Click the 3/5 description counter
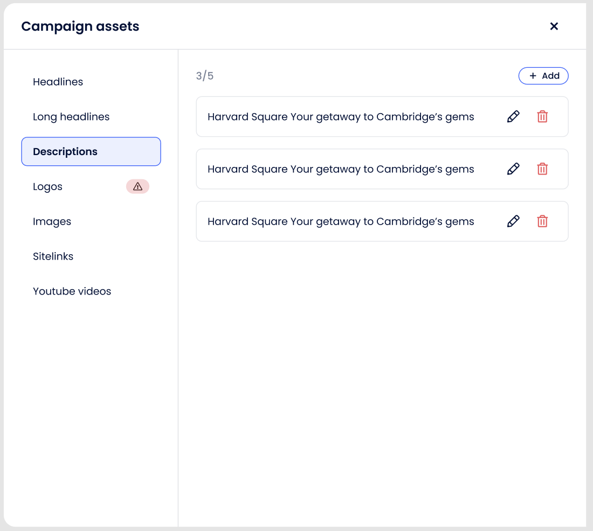Viewport: 593px width, 531px height. (x=205, y=76)
